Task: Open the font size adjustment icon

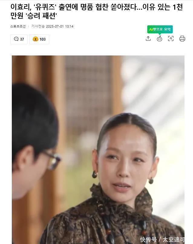Action: point(171,38)
